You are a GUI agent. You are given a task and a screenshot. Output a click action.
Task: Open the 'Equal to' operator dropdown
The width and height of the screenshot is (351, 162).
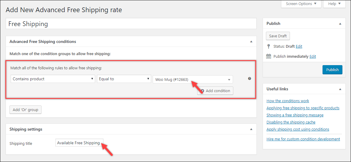click(124, 79)
